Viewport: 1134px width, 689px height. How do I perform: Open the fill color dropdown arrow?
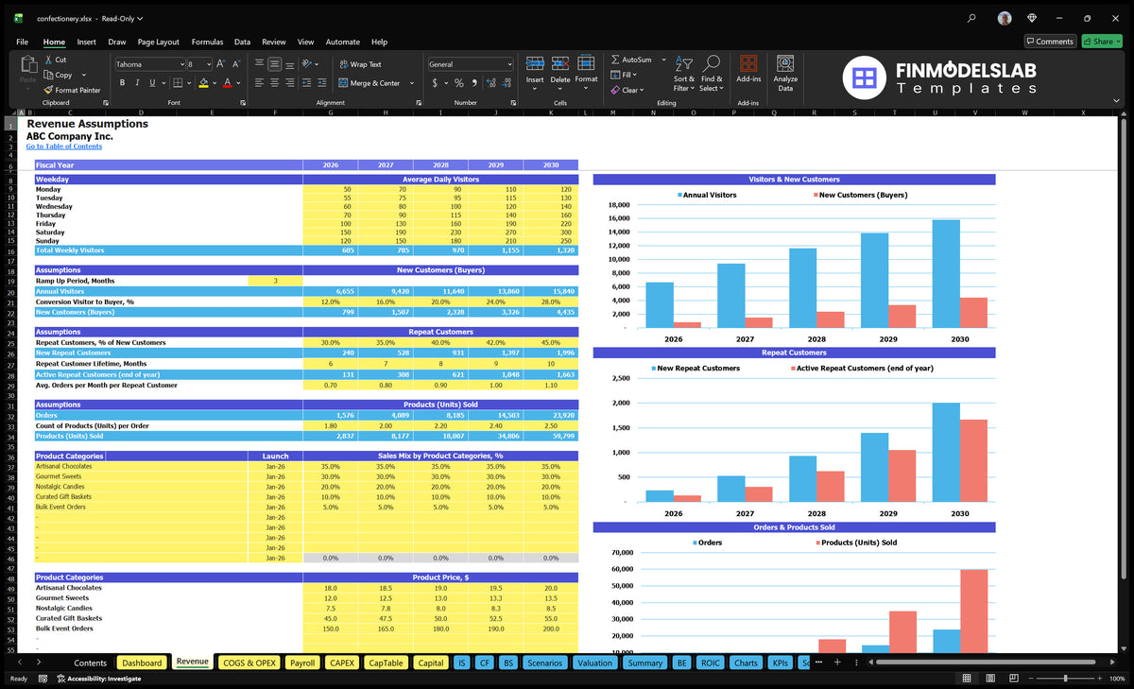[214, 83]
